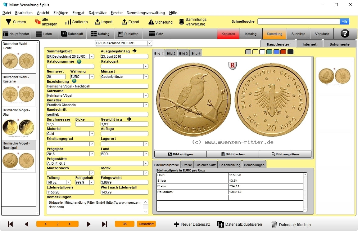Screen dimensions: 358x231
Task: Select the Heimische Vögel - Uhu thumbnail
Action: tap(19, 123)
